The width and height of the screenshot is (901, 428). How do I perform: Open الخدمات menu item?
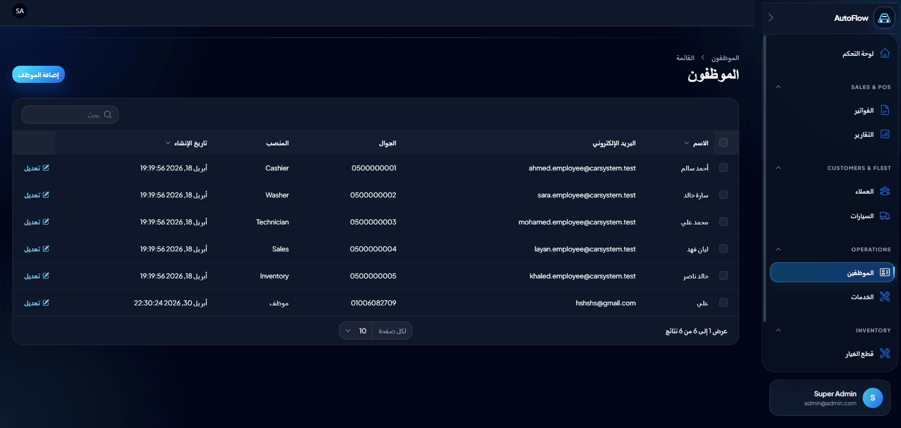coord(832,296)
